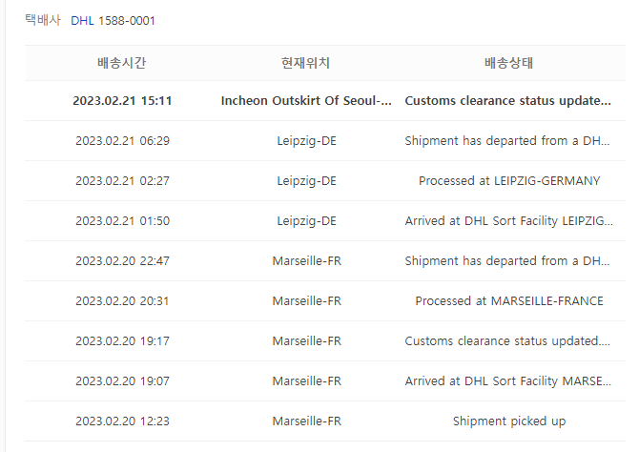Viewport: 639px width, 452px height.
Task: Select the 2023.02.21 06:29 row time
Action: pos(122,141)
